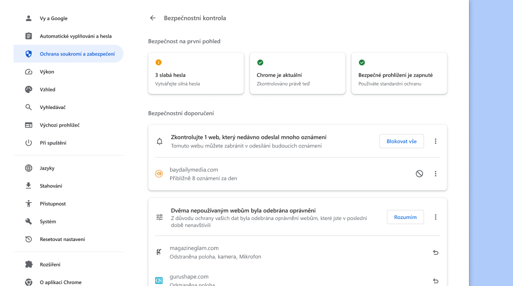
Task: Click the sliders icon in removed permissions section
Action: pos(159,217)
